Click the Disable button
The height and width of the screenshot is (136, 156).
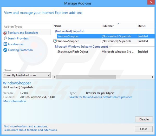click(x=144, y=119)
